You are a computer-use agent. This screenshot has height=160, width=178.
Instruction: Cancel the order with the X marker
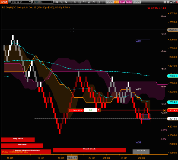[165, 110]
